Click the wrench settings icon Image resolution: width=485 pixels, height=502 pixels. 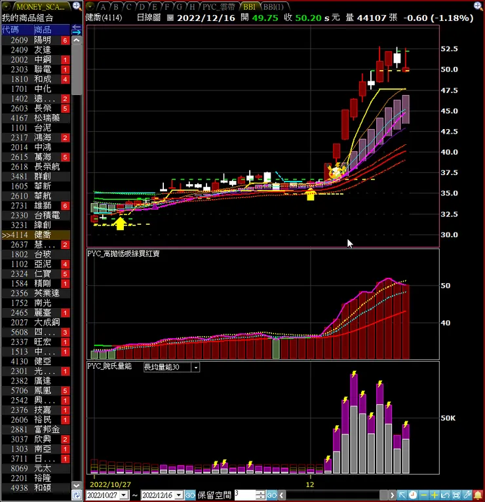click(x=467, y=495)
